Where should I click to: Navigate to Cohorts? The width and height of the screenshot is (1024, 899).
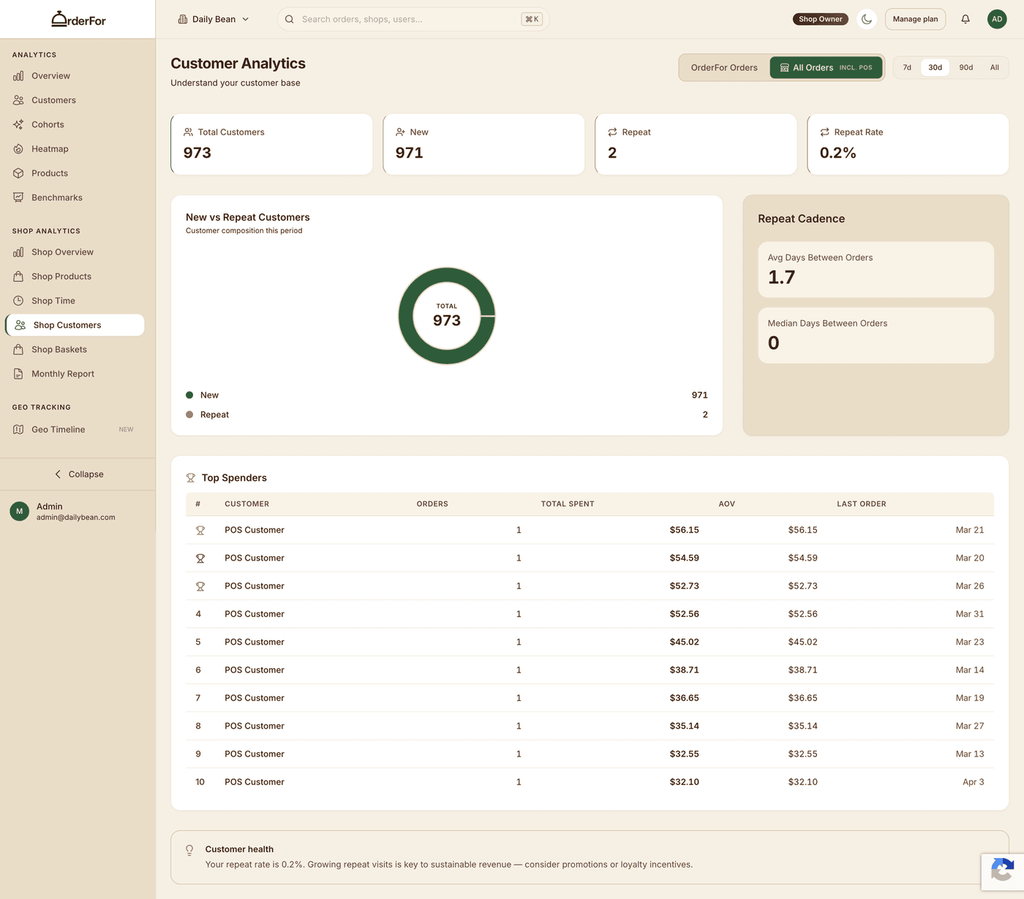coord(75,124)
